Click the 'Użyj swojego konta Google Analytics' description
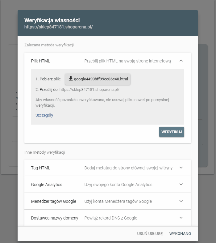This screenshot has width=216, height=243. coord(118,185)
